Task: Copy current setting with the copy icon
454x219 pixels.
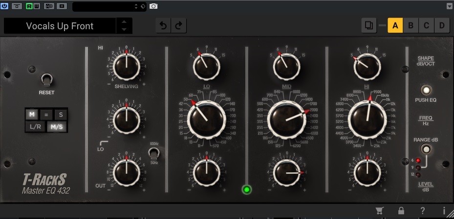Action: (368, 26)
